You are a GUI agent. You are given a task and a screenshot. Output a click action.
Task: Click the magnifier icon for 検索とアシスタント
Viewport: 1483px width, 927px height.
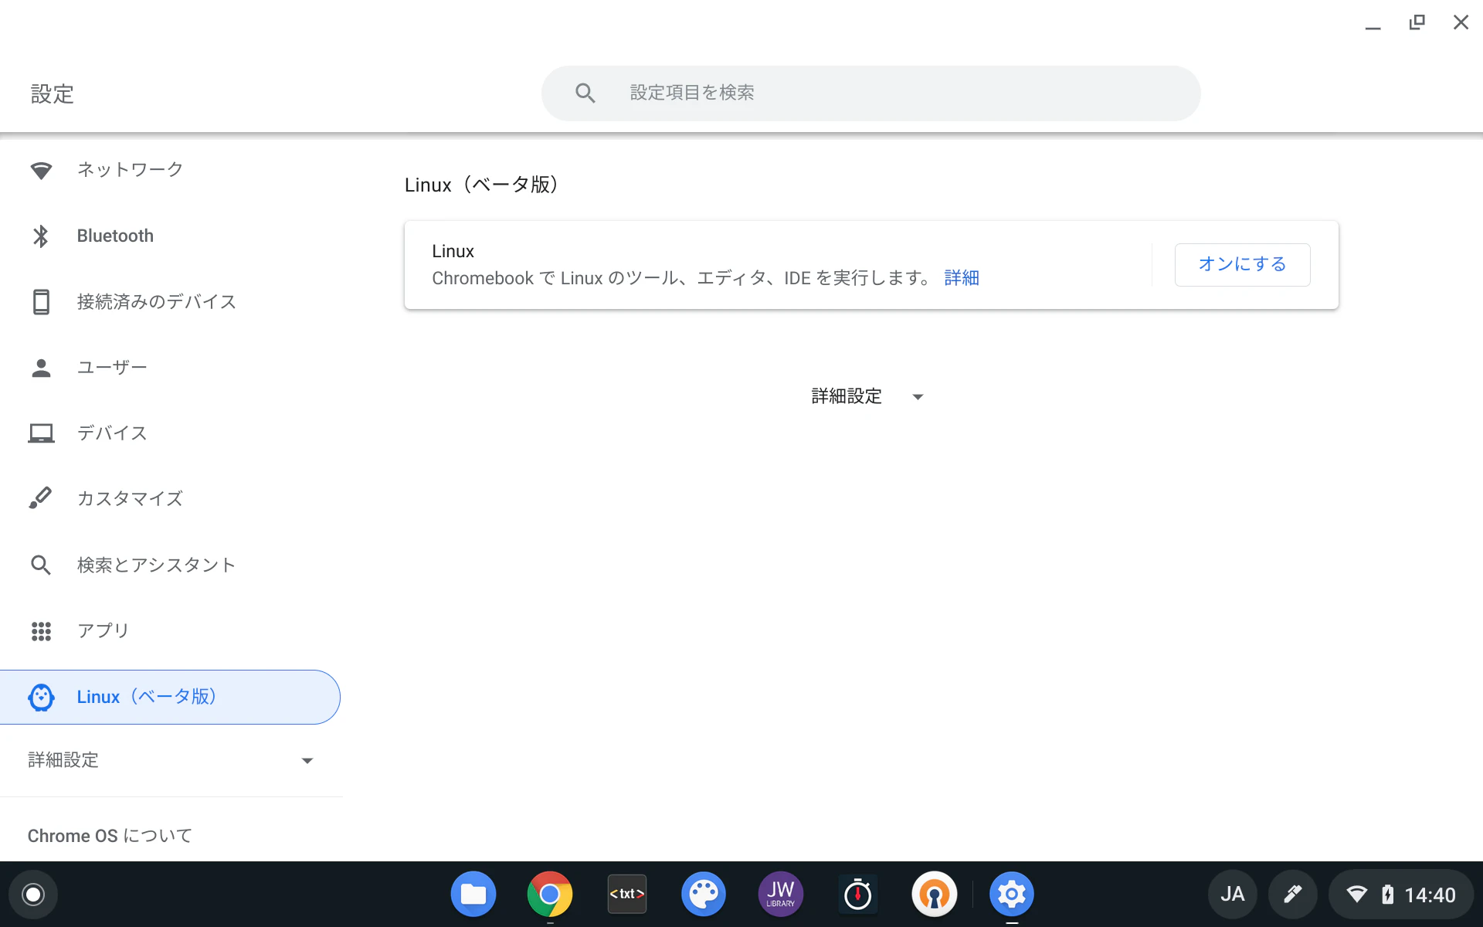41,565
